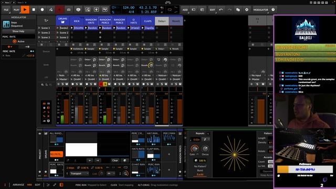Adjust the Gate knob in Repeats
Screen dimensions: 336x189
(x=194, y=149)
